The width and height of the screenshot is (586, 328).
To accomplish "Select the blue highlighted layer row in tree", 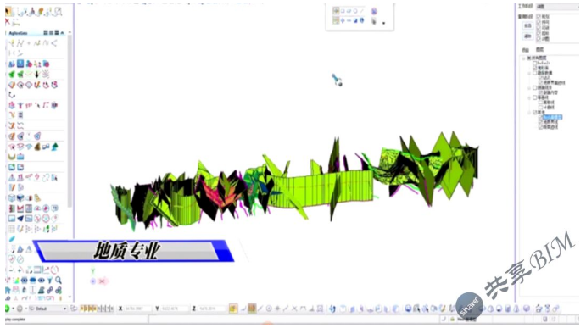I will pyautogui.click(x=552, y=117).
